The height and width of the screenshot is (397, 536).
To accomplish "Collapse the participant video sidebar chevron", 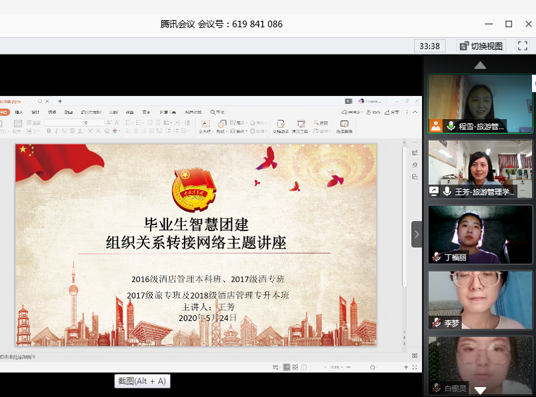I will [417, 234].
